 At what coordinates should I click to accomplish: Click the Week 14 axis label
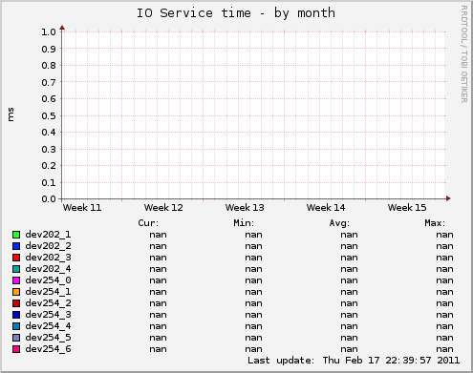coord(326,208)
